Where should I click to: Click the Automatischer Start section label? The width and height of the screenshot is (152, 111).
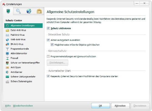[x=60, y=71]
